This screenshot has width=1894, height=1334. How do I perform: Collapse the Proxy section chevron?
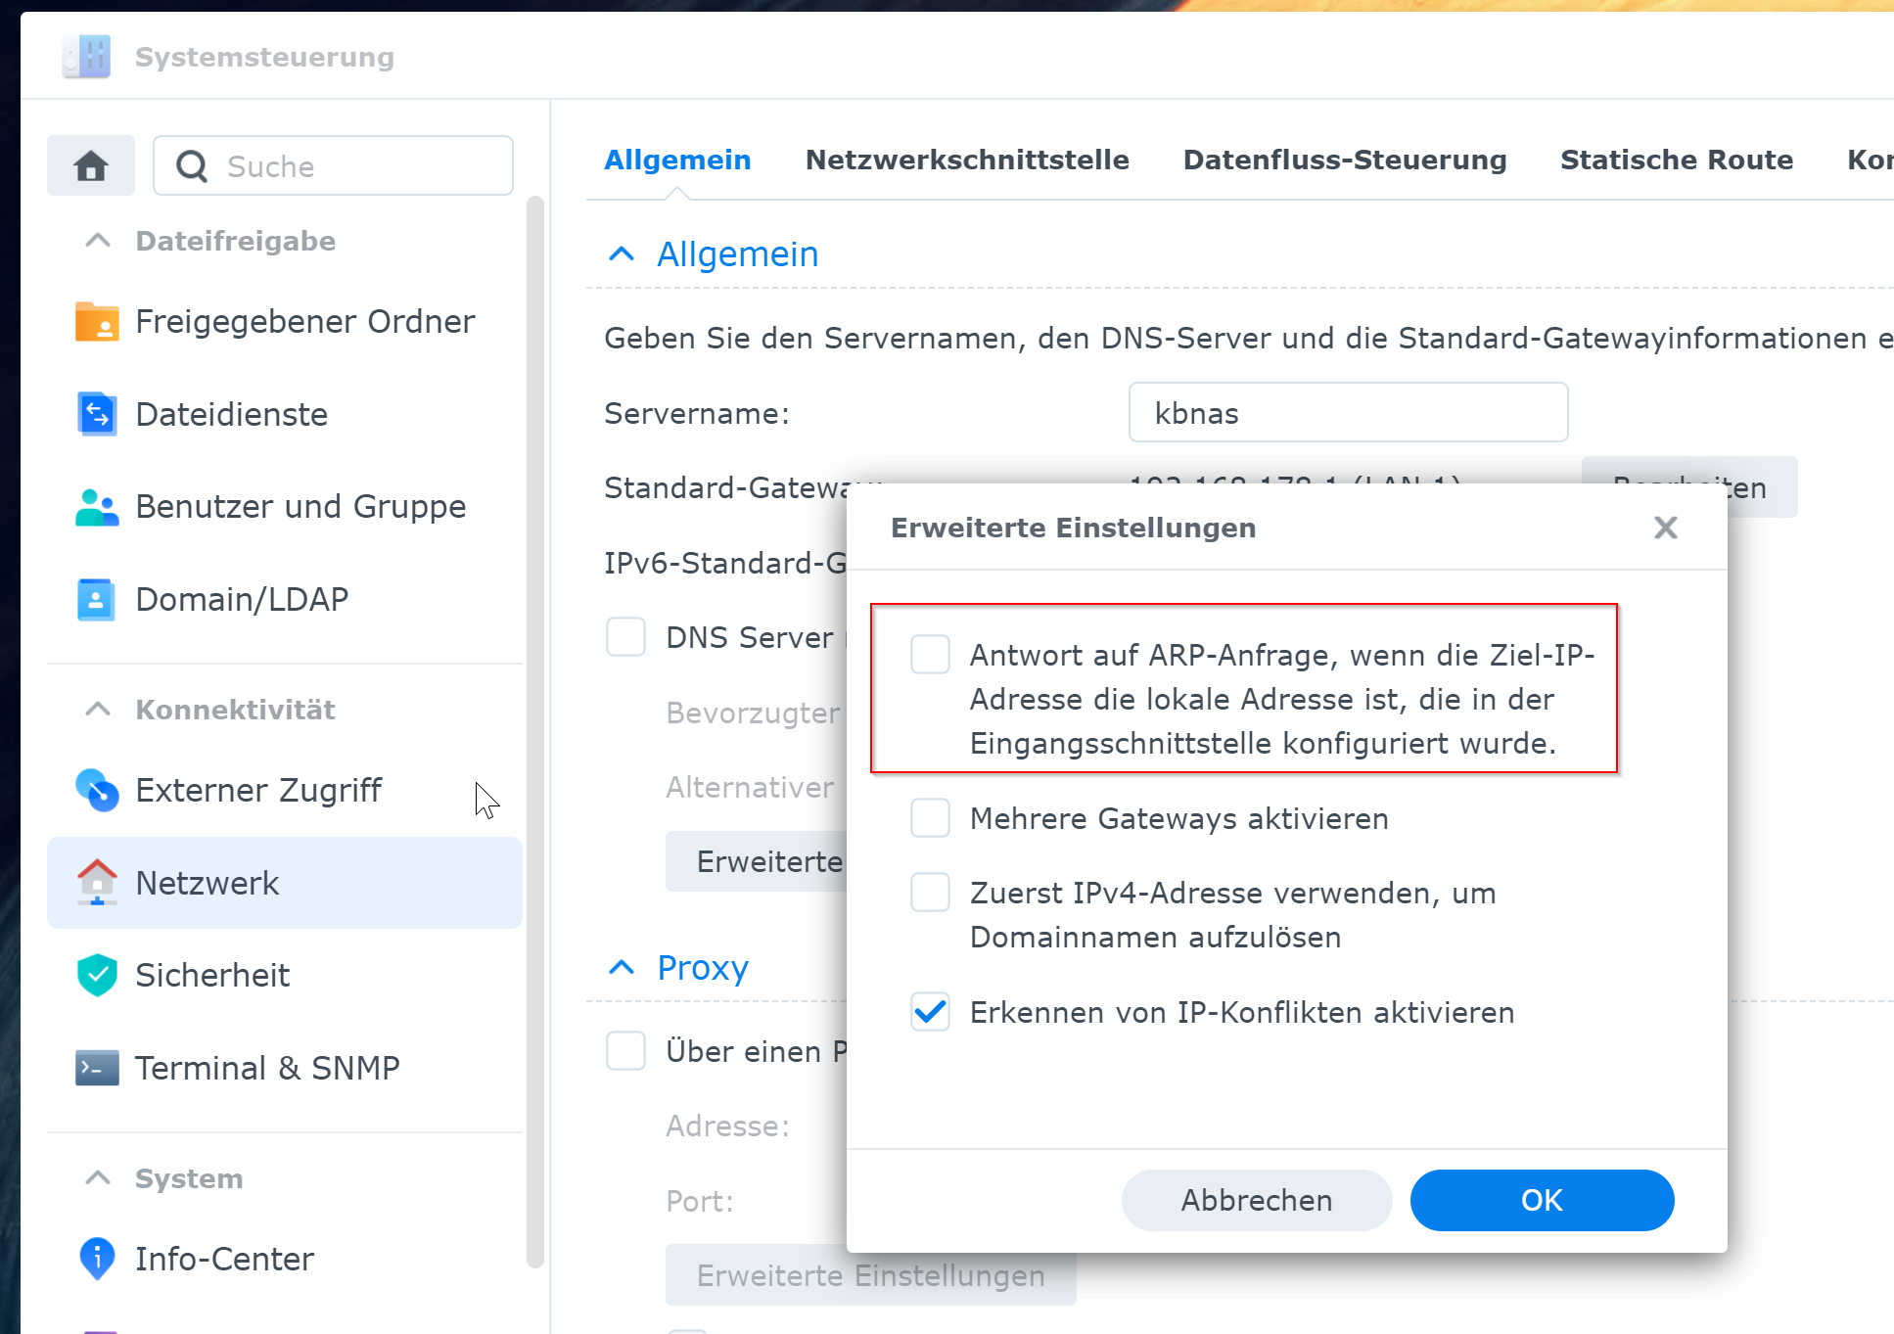tap(622, 968)
